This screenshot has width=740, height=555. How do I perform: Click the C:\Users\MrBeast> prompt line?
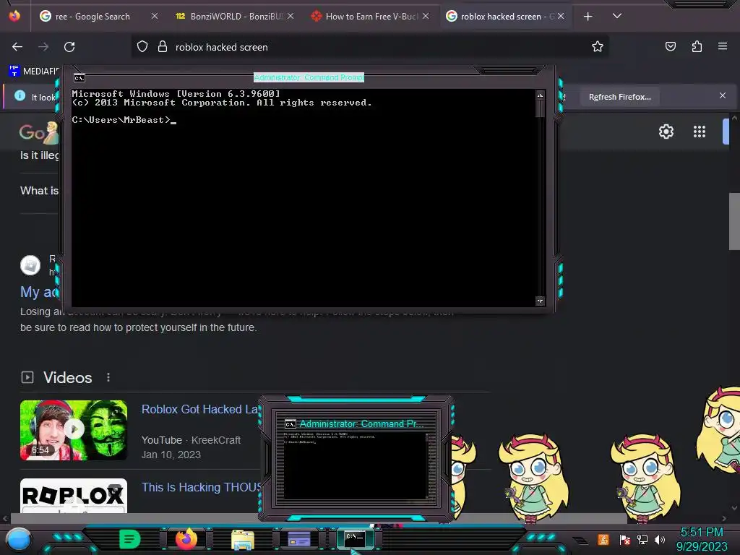[124, 120]
